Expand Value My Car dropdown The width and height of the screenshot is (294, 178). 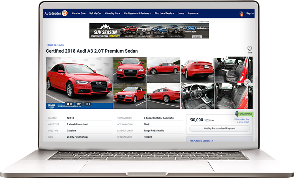pos(112,13)
